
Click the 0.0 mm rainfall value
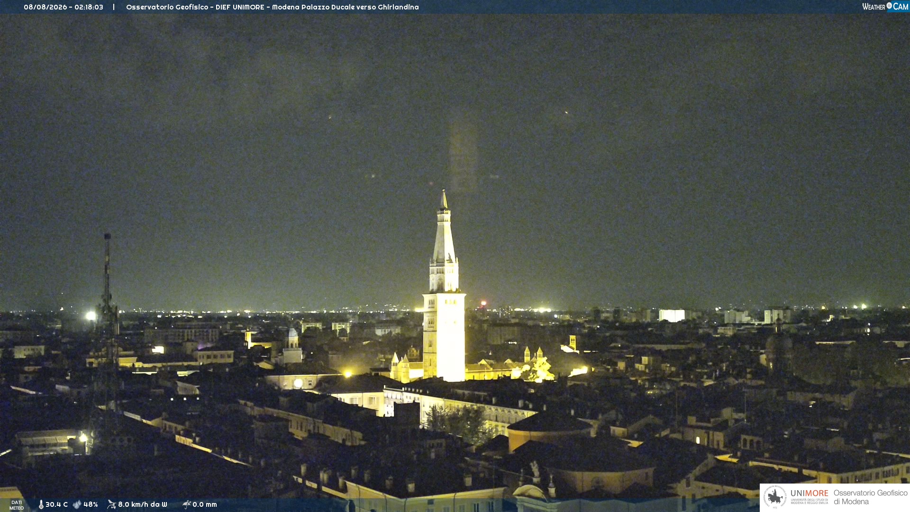pos(205,504)
